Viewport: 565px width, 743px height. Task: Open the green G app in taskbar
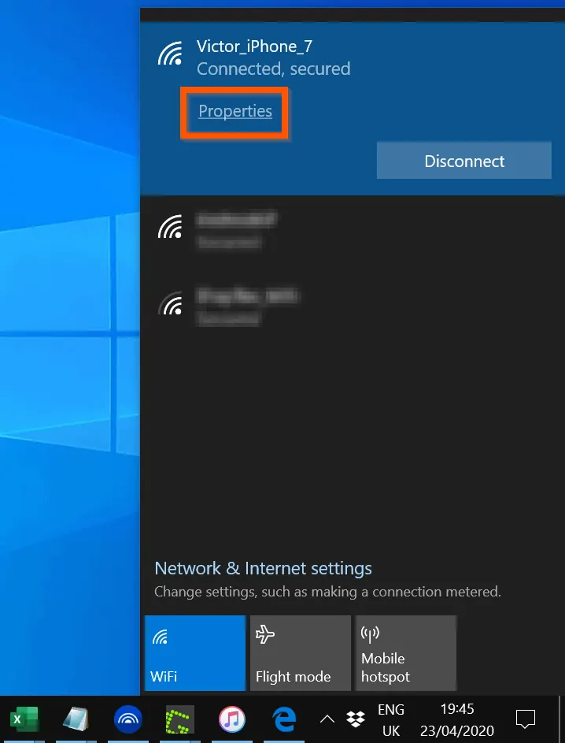click(179, 719)
